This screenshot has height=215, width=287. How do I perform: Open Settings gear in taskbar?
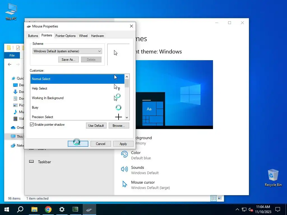click(x=62, y=209)
